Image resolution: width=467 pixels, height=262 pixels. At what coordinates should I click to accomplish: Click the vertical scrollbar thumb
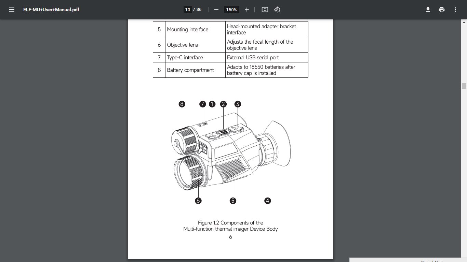point(464,86)
